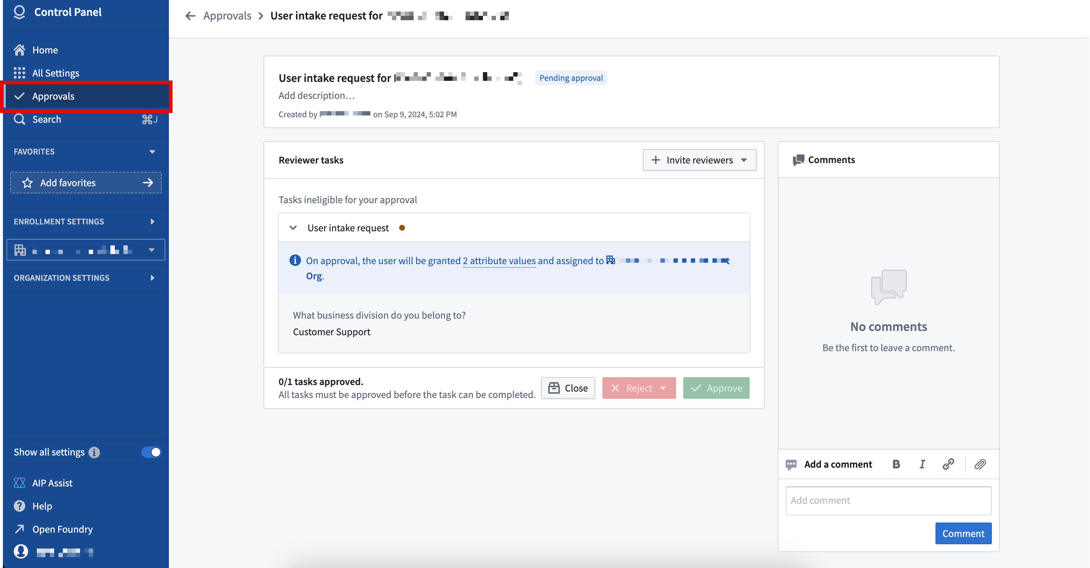The width and height of the screenshot is (1090, 568).
Task: Click Approvals in the breadcrumb
Action: (227, 16)
